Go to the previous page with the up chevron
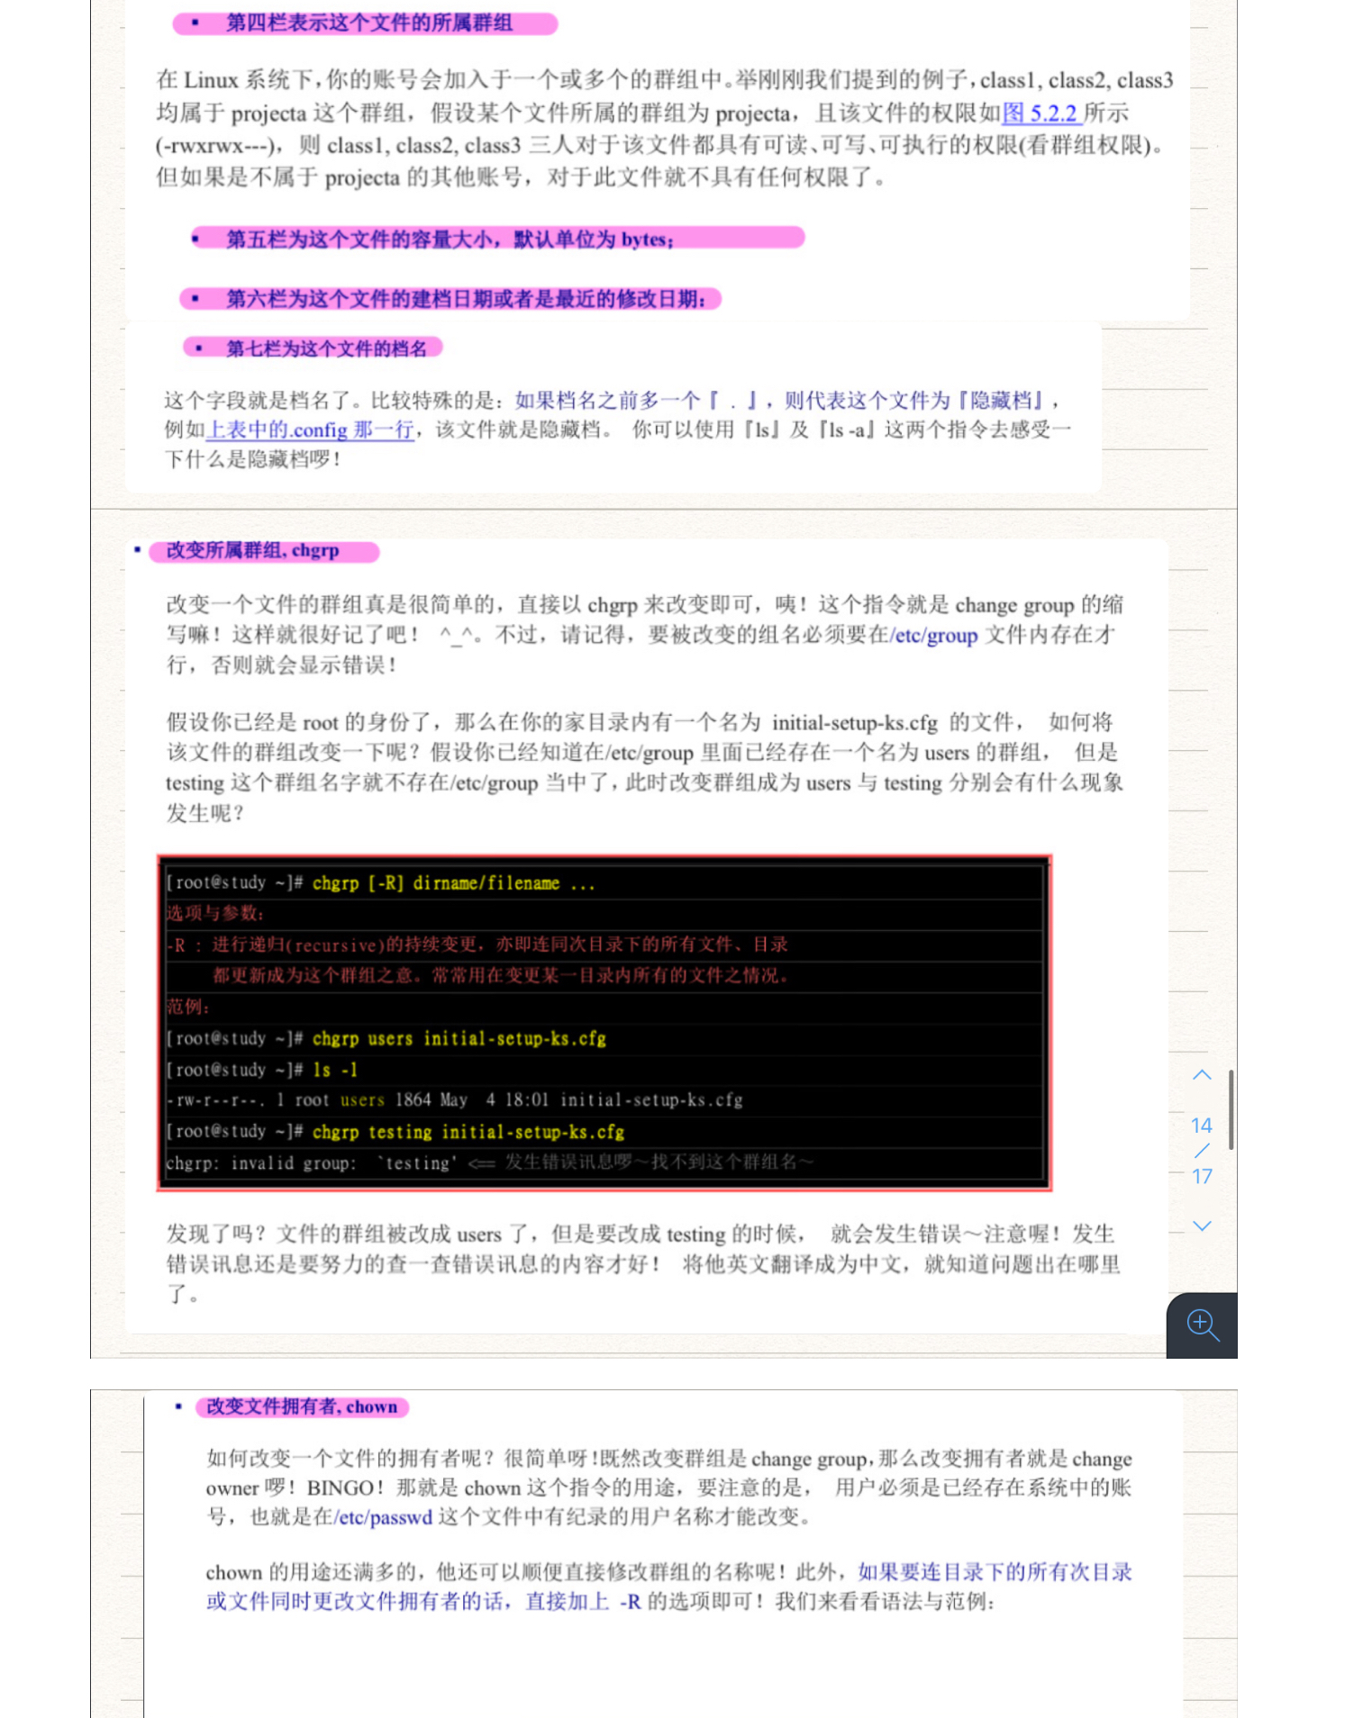 click(x=1202, y=1075)
